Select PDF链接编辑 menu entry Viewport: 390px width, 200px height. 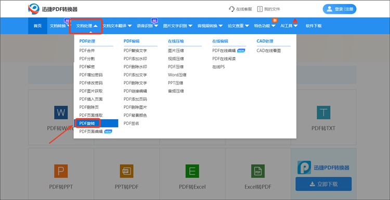(x=135, y=91)
